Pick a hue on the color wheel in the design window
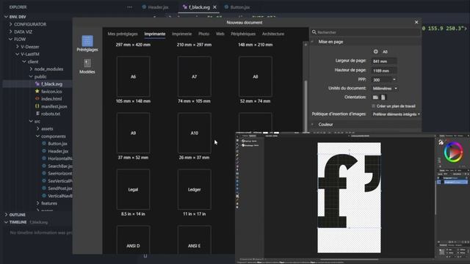Viewport: 470px width, 264px height. click(453, 153)
